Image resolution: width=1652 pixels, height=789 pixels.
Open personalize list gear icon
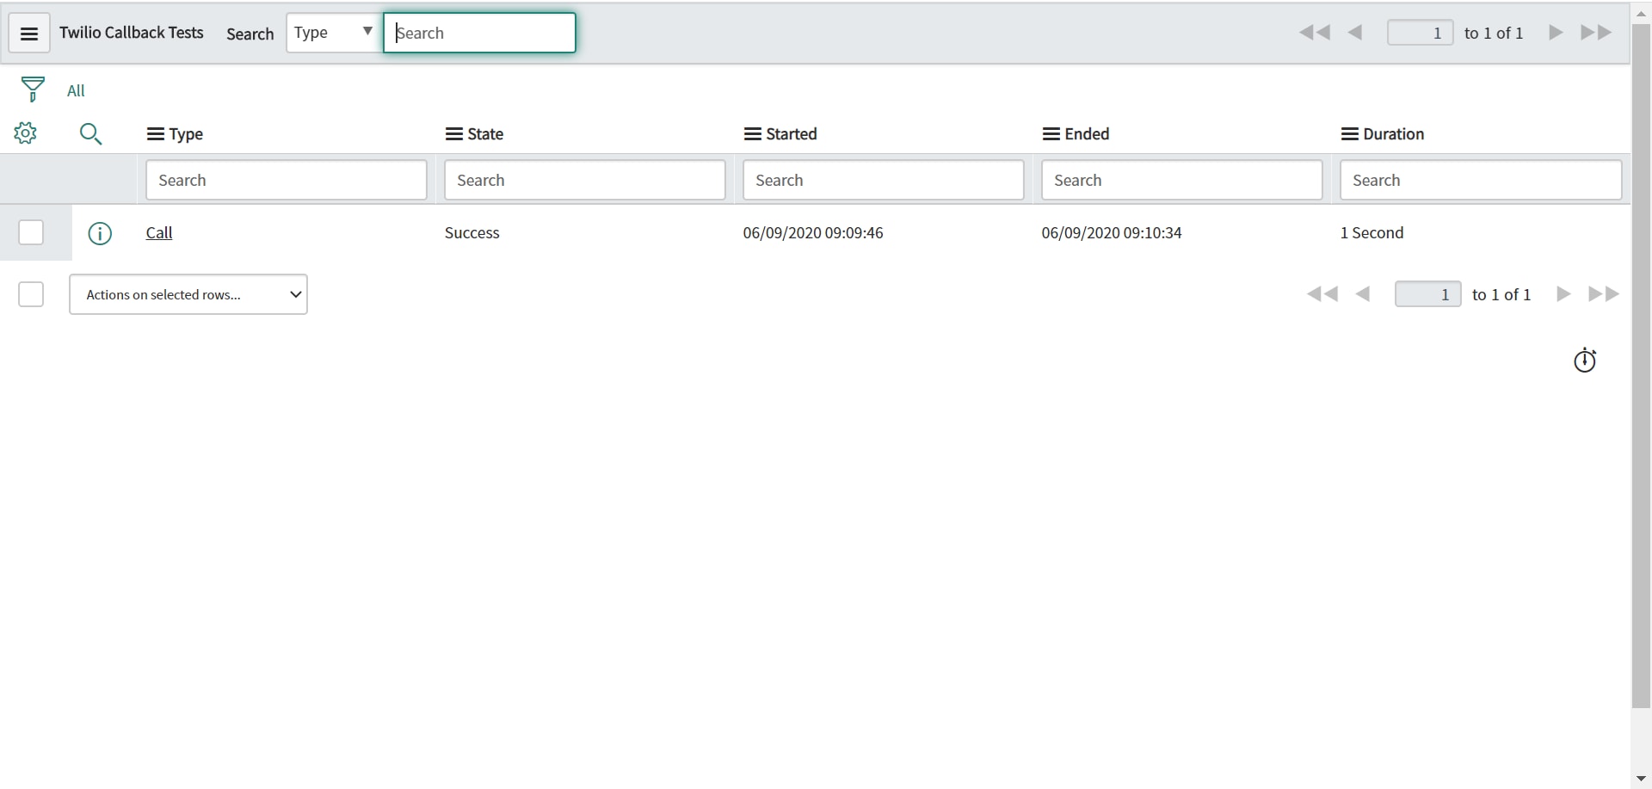coord(26,133)
